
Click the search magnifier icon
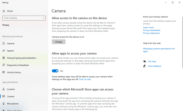[44, 18]
